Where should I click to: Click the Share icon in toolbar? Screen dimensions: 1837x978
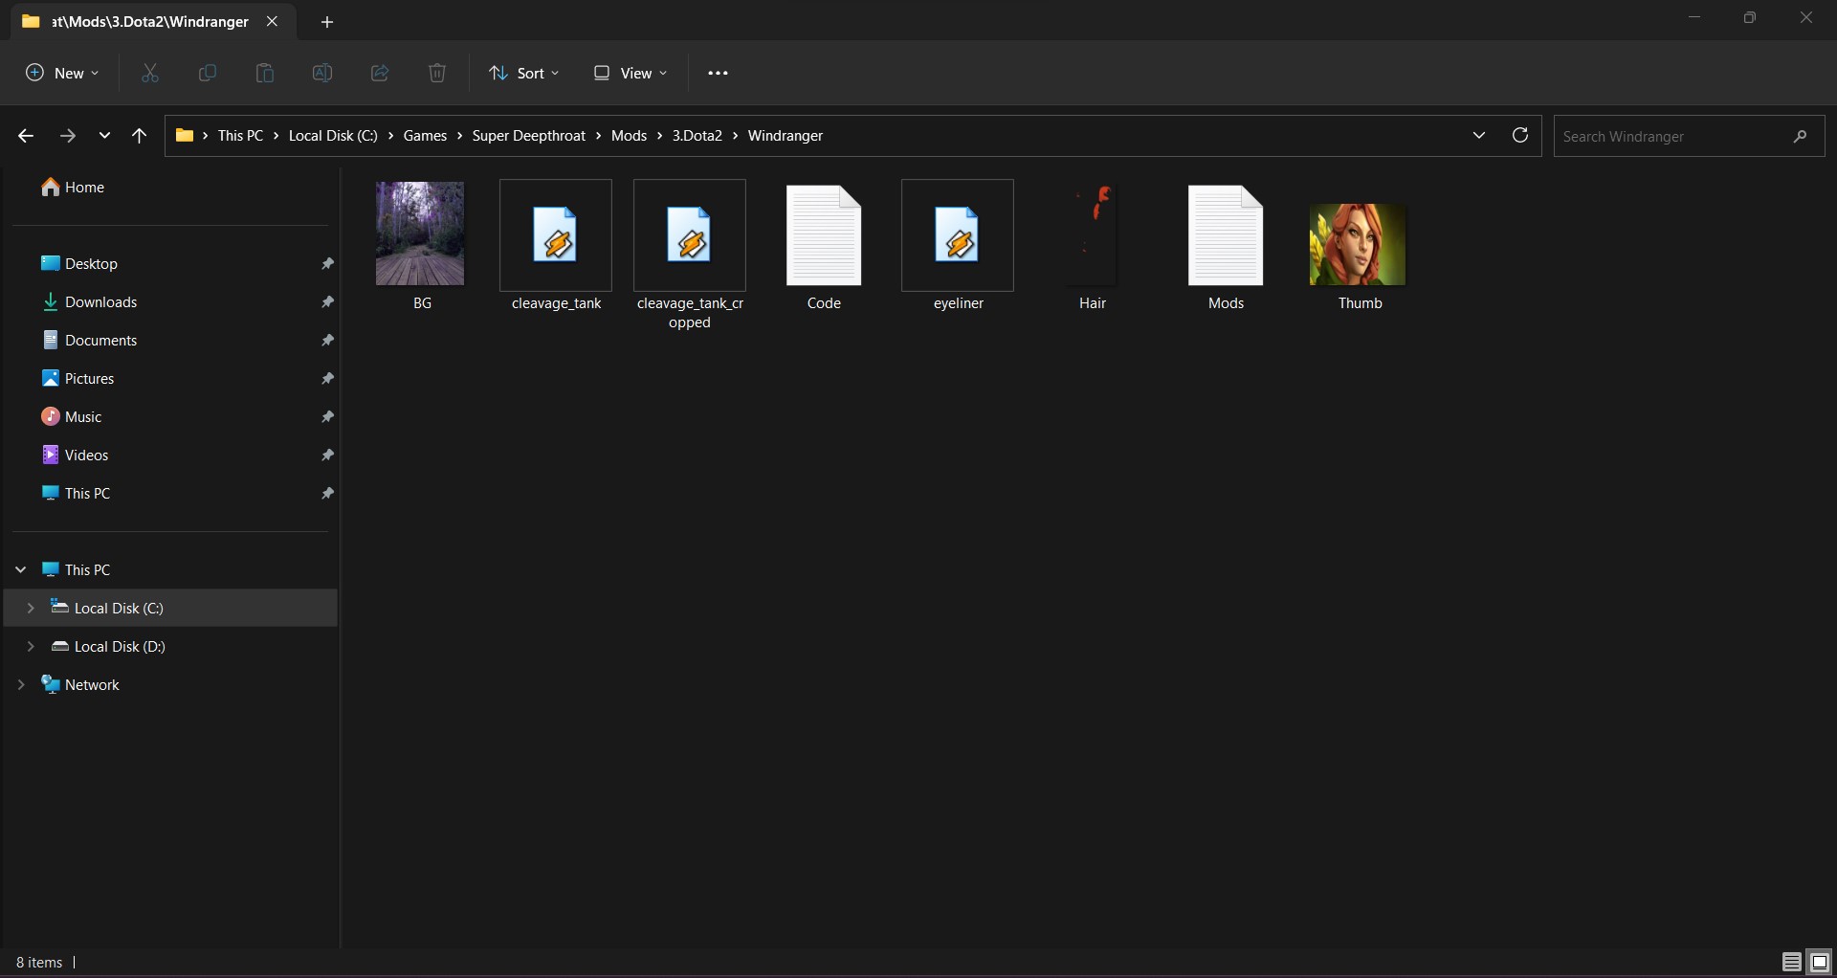coord(380,73)
